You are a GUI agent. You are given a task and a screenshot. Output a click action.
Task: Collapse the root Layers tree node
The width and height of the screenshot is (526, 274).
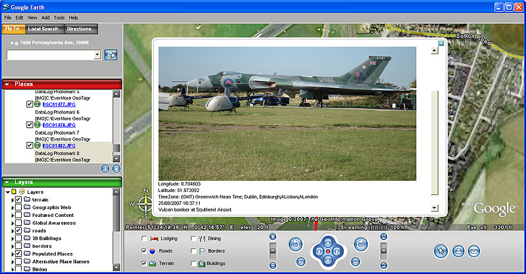pyautogui.click(x=7, y=192)
